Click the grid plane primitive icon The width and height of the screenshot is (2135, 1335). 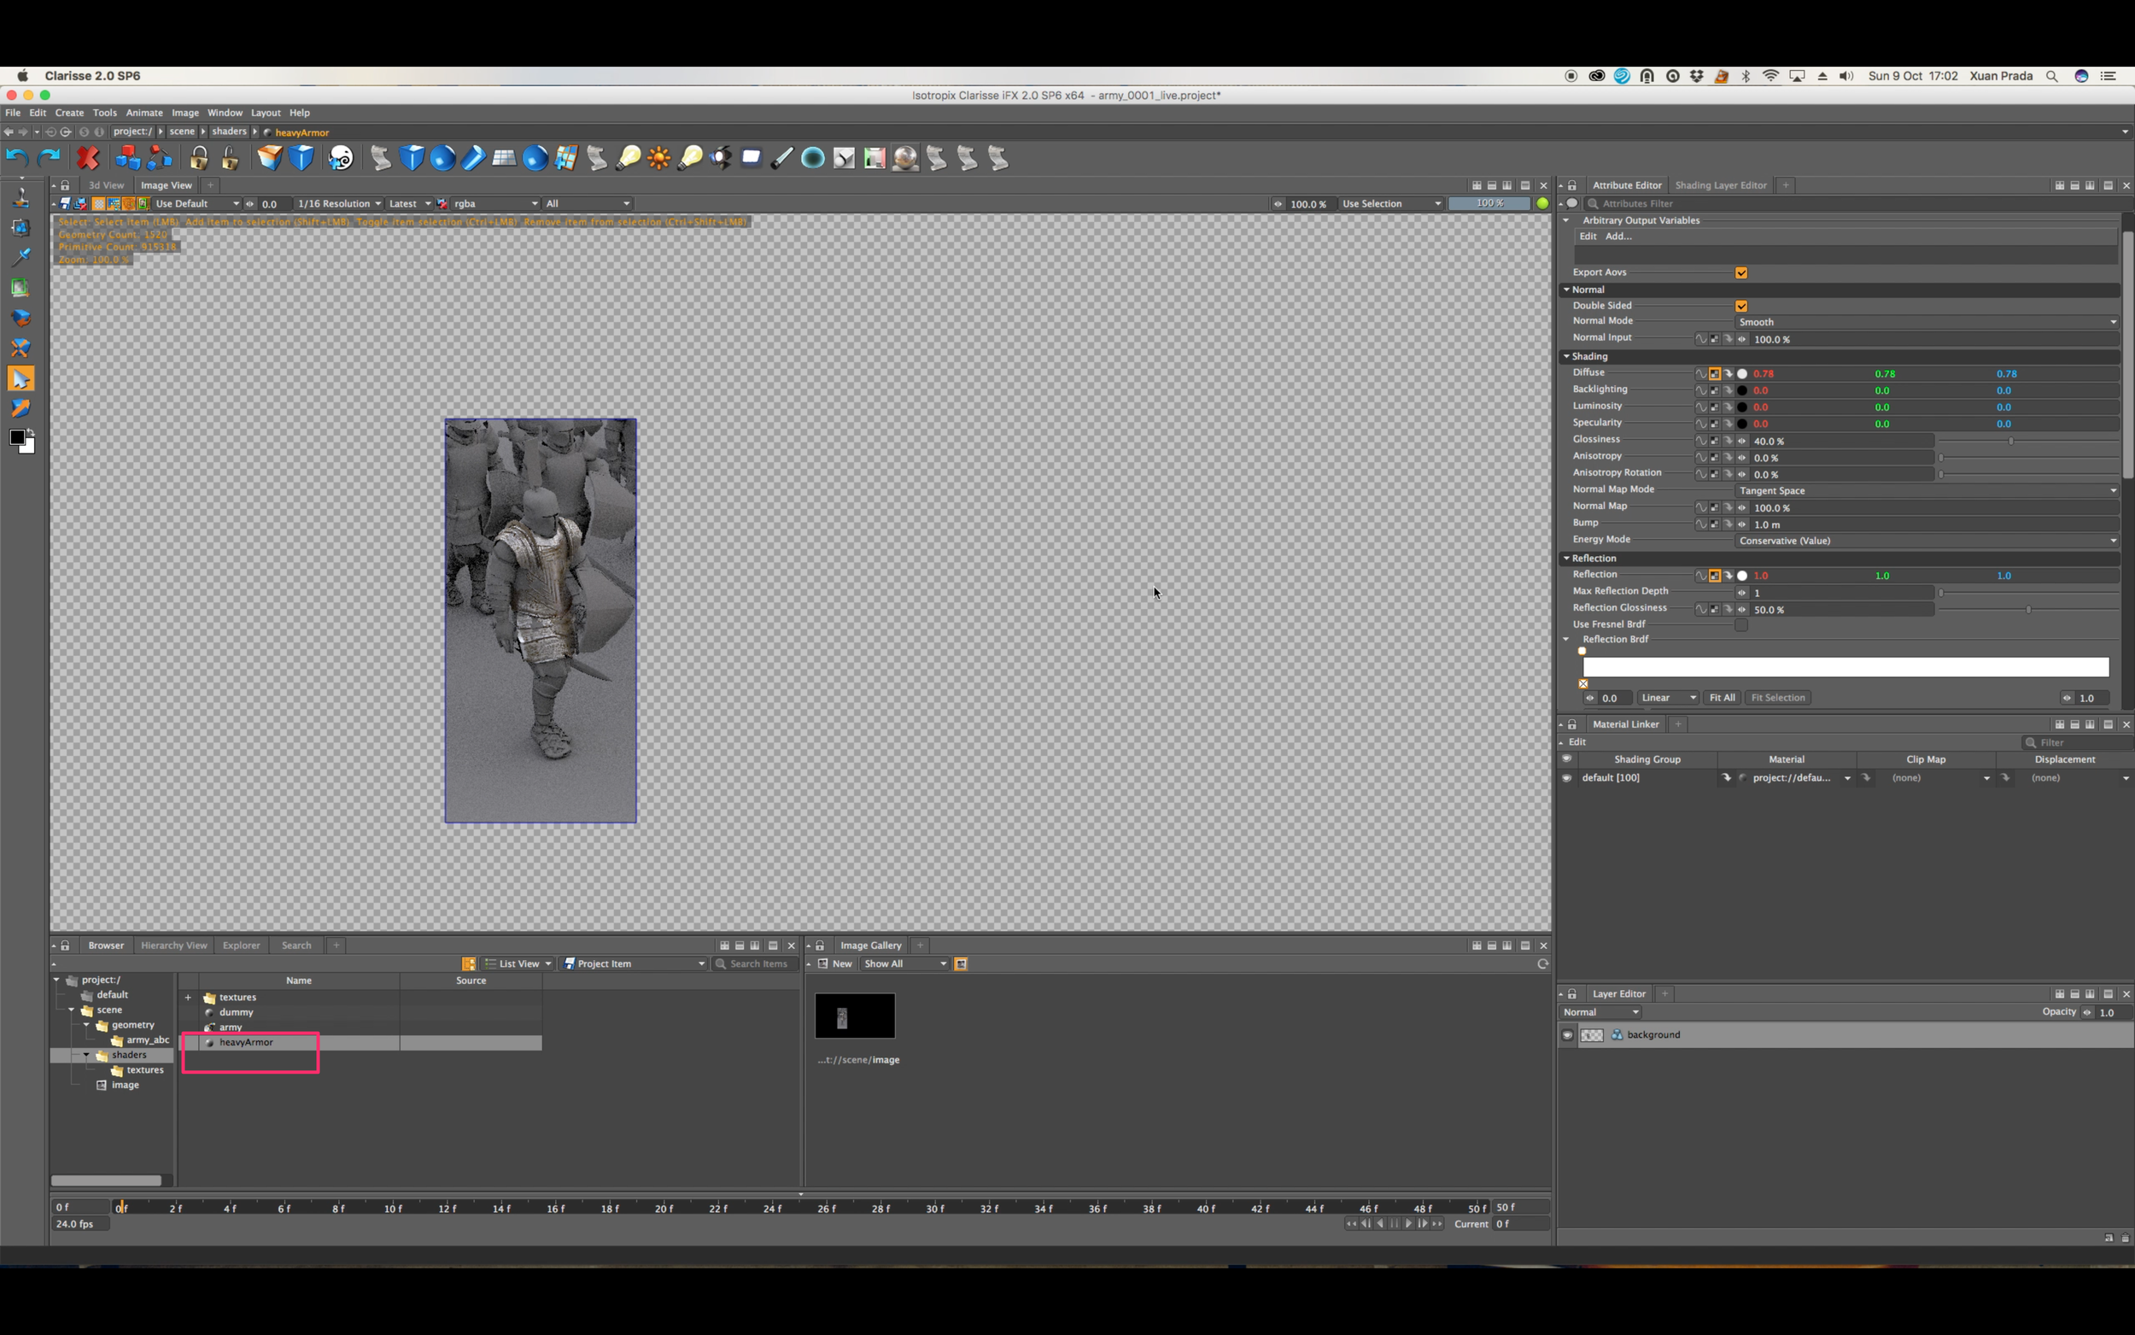(x=504, y=158)
